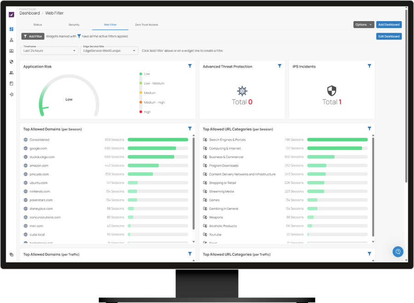Click the filter funnel on Application Risk widget
The image size is (414, 303).
coord(190,66)
